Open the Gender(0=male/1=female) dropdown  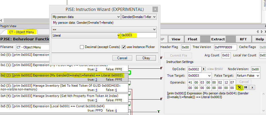tap(139, 17)
